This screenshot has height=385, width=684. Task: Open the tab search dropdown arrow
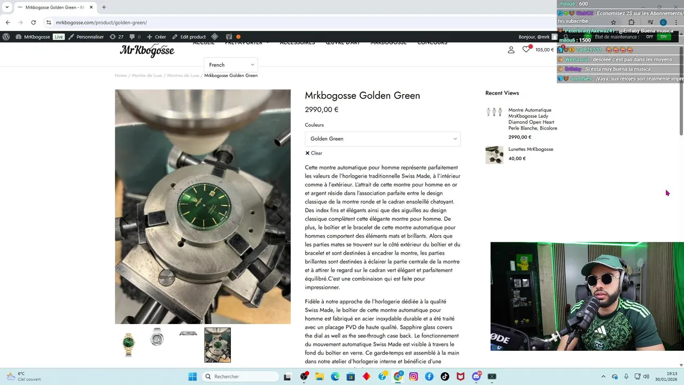point(7,7)
